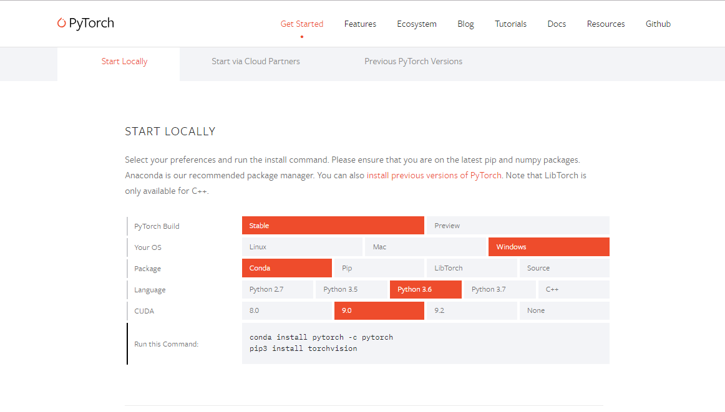This screenshot has height=412, width=725.
Task: Switch to Start via Cloud Partners tab
Action: pyautogui.click(x=256, y=62)
